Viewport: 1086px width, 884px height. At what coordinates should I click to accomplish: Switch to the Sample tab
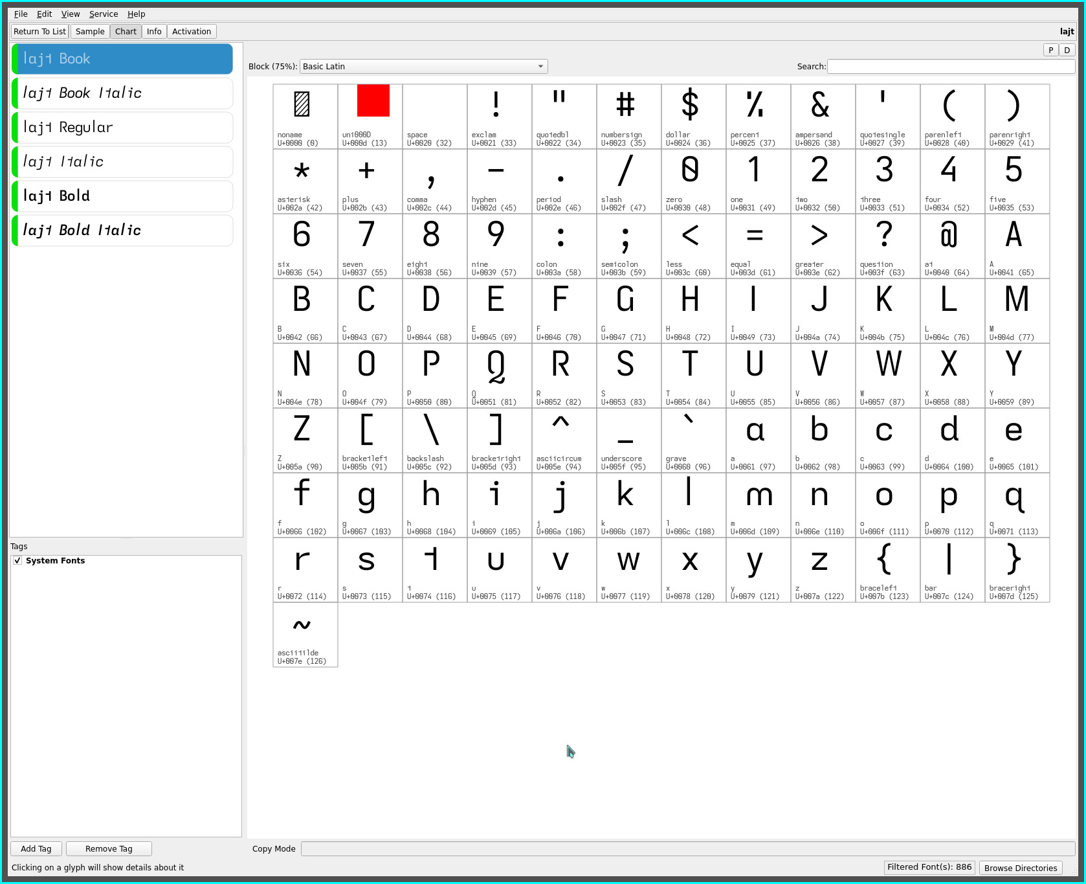point(90,31)
